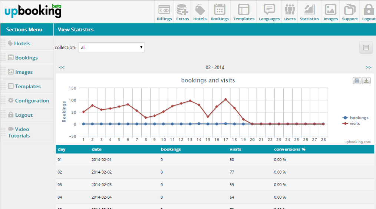Click the "bookings and visits" chart title
The width and height of the screenshot is (376, 209).
point(208,80)
